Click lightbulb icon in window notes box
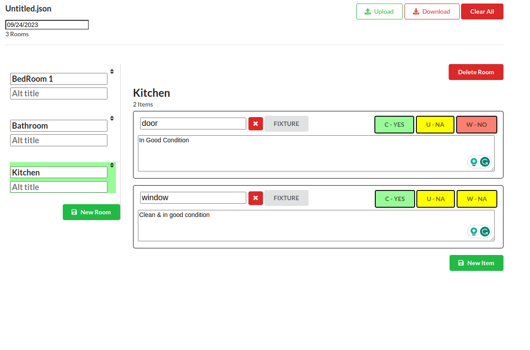The height and width of the screenshot is (350, 530). pos(474,232)
